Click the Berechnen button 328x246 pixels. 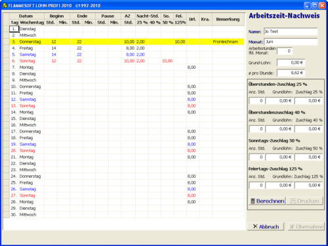pos(267,201)
